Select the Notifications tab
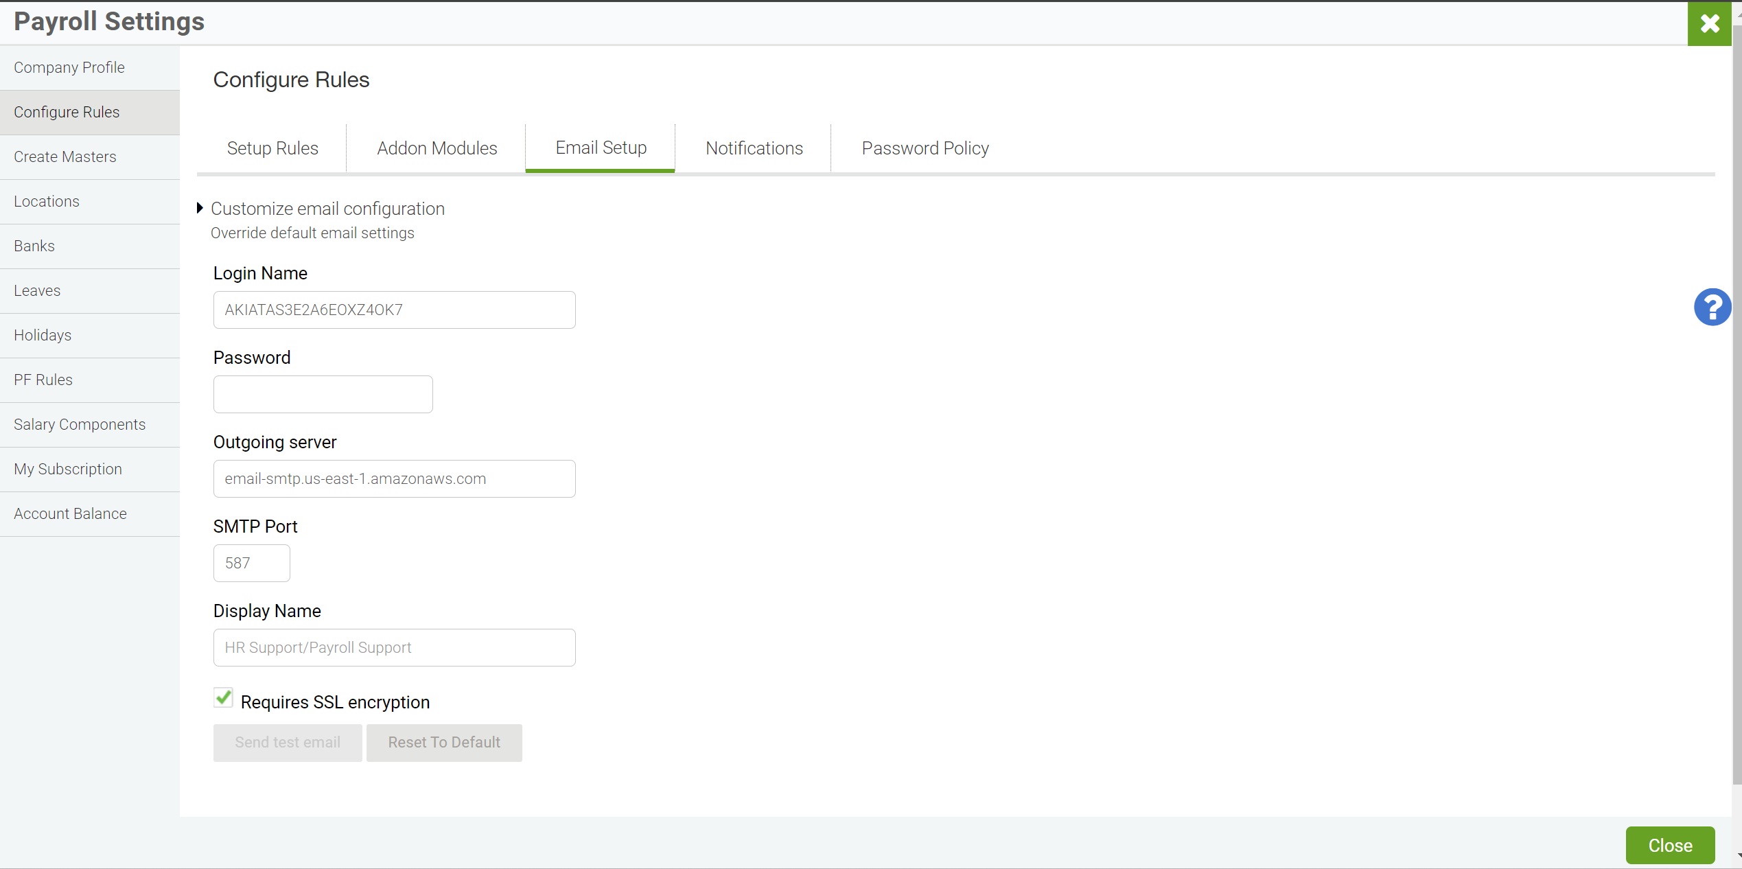 [x=754, y=148]
